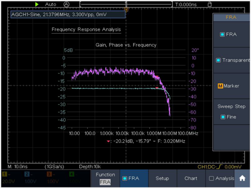
Task: Toggle the Fine sweep step option
Action: click(x=223, y=117)
